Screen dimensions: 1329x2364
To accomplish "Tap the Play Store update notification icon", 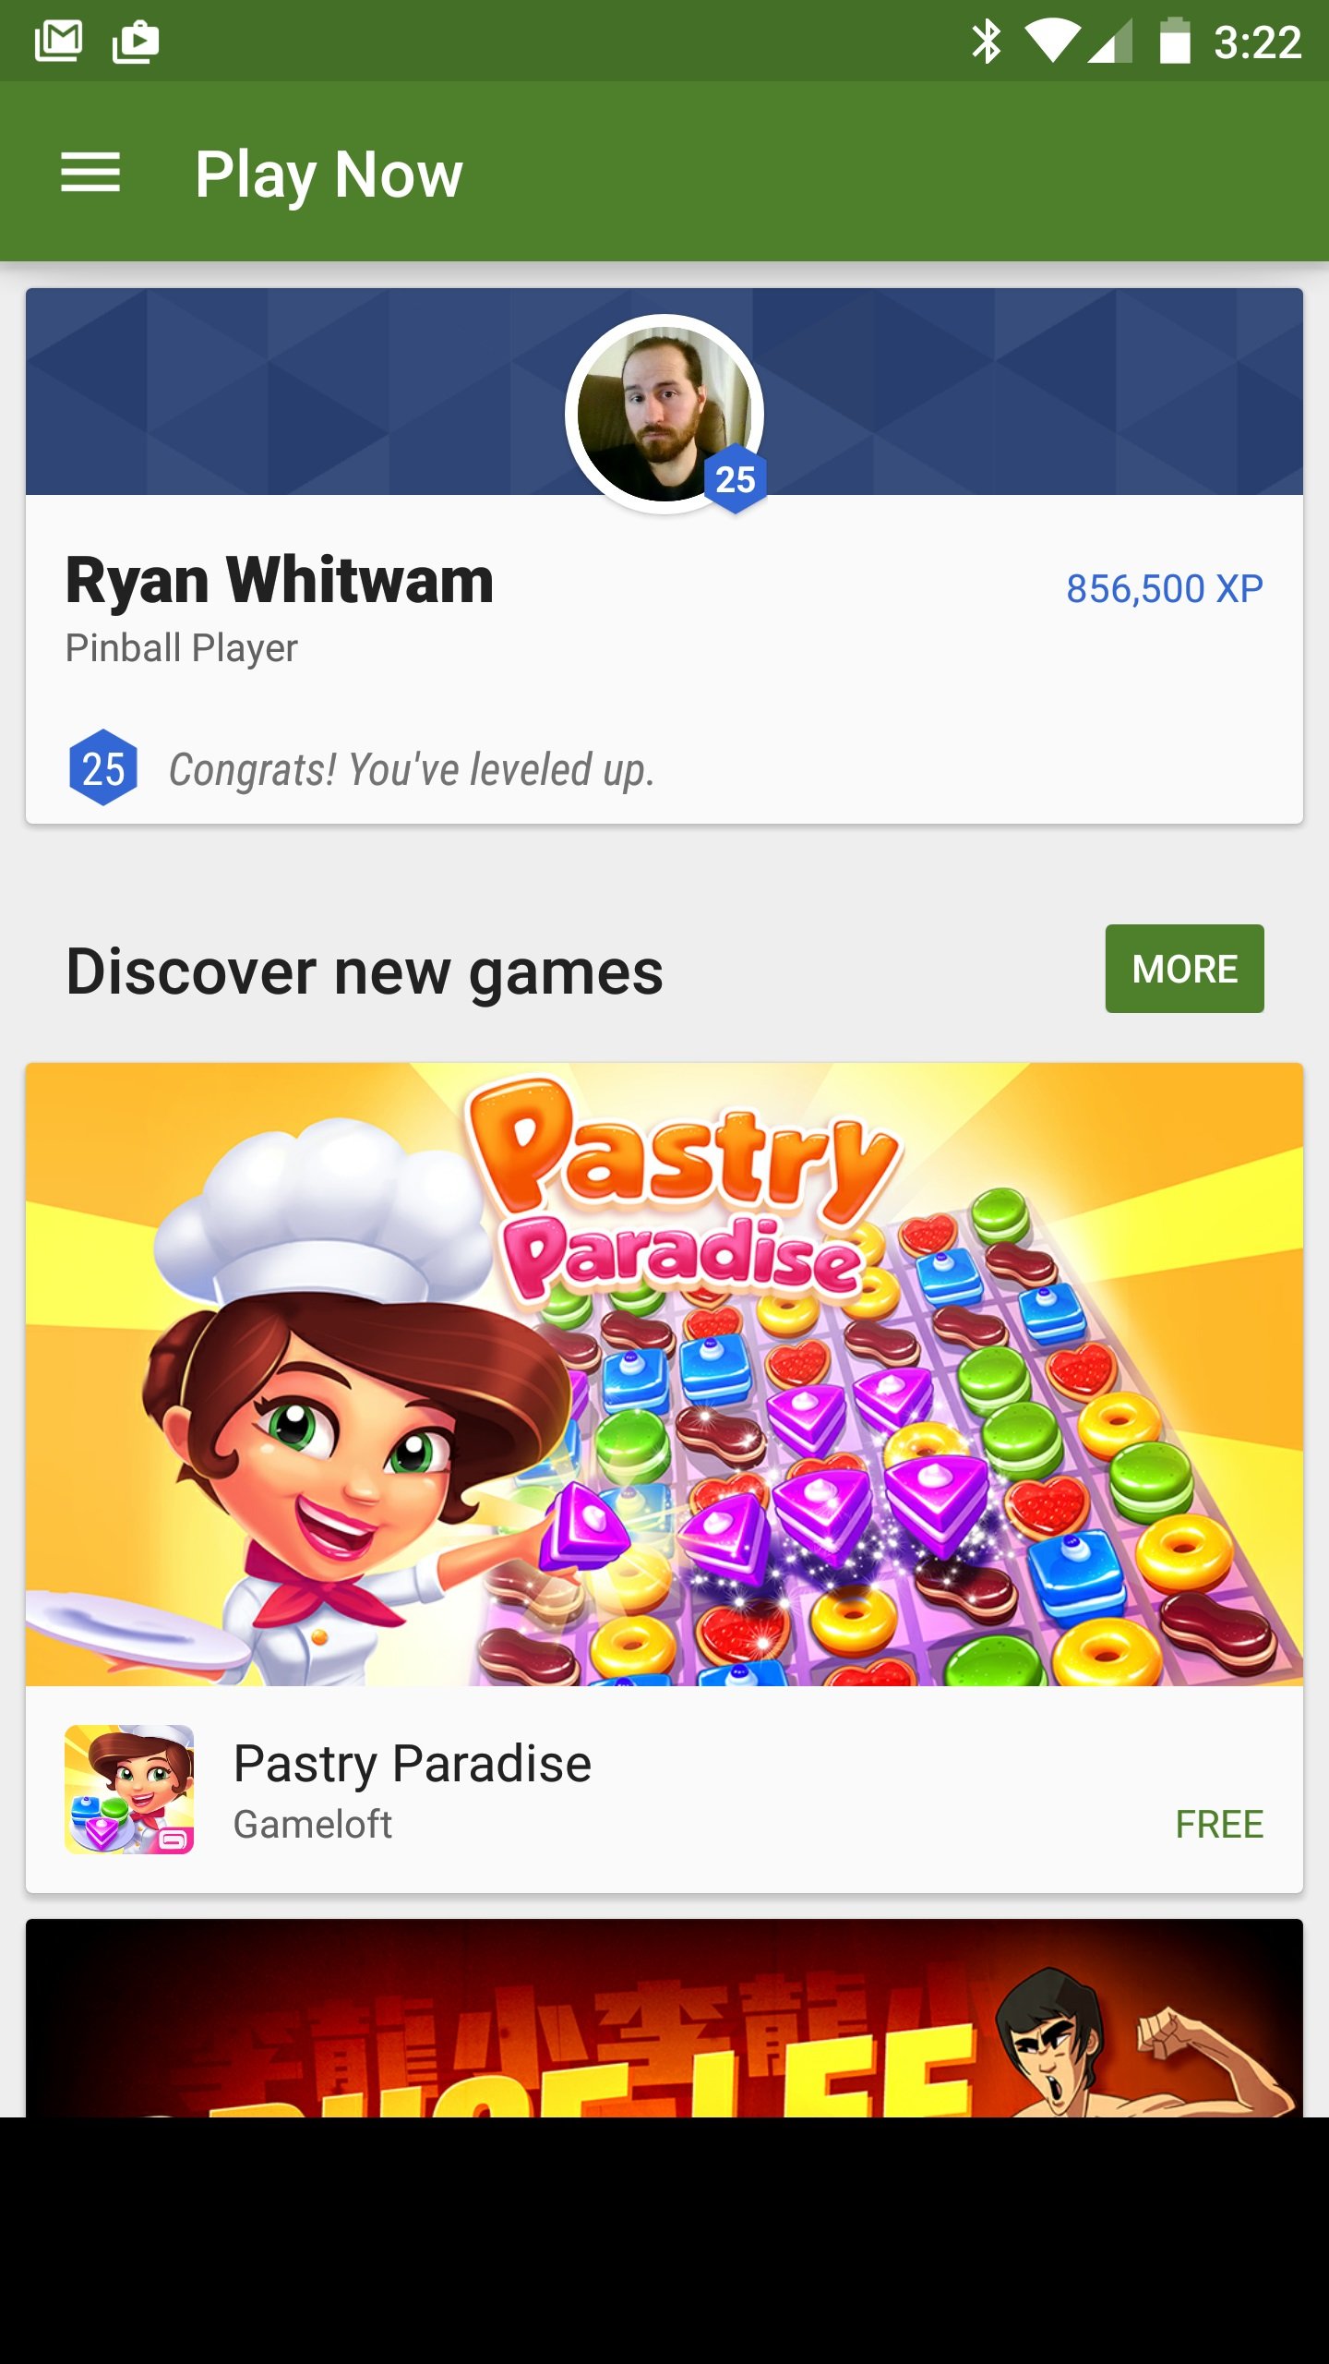I will coord(136,42).
